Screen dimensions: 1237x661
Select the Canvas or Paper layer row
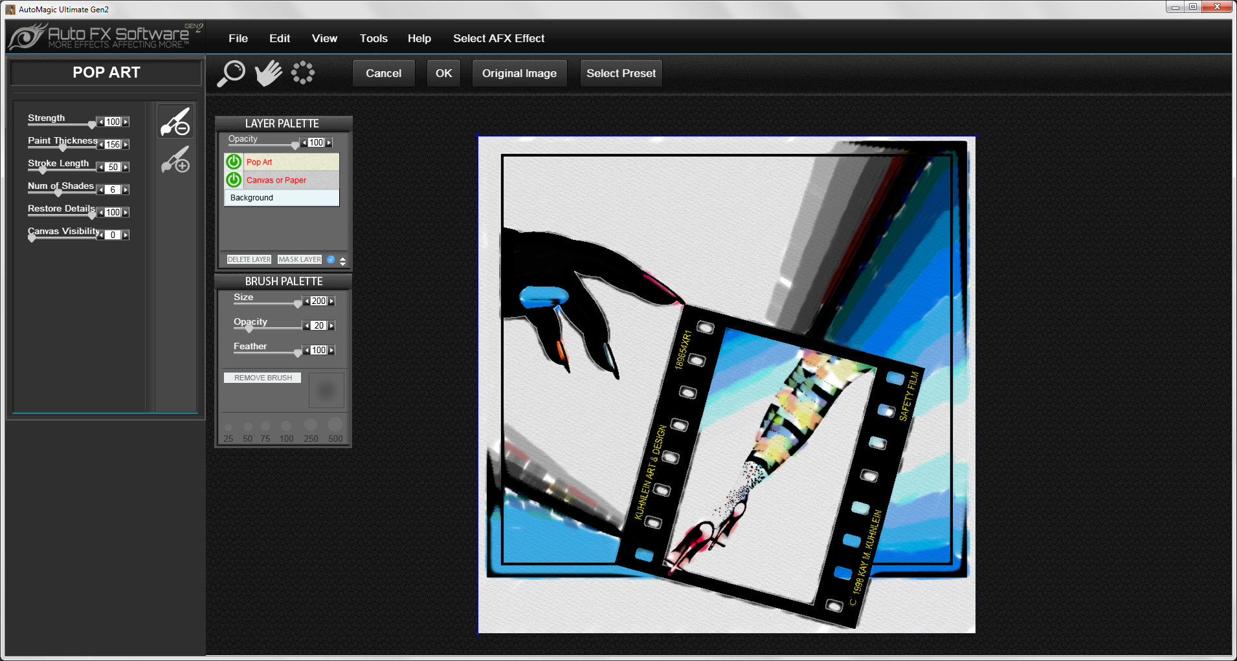[282, 180]
